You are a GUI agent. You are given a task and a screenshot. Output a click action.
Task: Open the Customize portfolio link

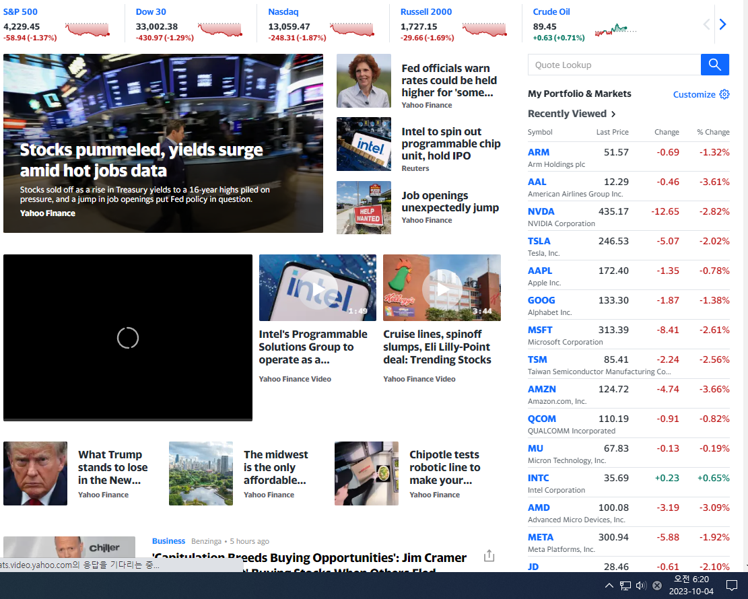pyautogui.click(x=694, y=94)
